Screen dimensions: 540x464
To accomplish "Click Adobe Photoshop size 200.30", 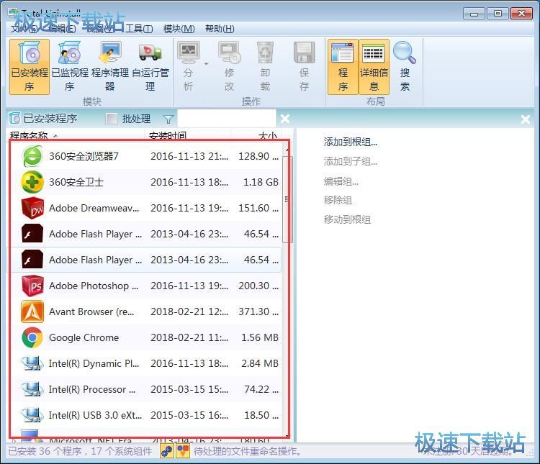I will click(258, 286).
